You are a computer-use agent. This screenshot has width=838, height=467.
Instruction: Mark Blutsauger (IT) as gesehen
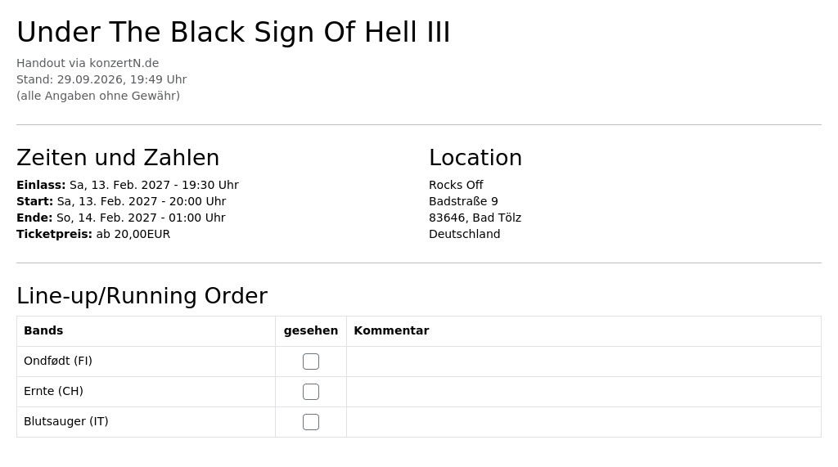(x=310, y=422)
